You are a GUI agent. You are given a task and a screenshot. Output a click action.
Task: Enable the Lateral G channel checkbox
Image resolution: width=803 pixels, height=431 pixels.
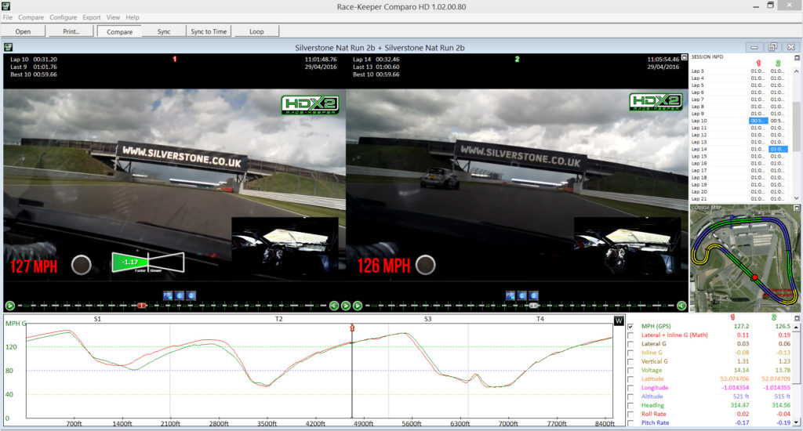[630, 344]
